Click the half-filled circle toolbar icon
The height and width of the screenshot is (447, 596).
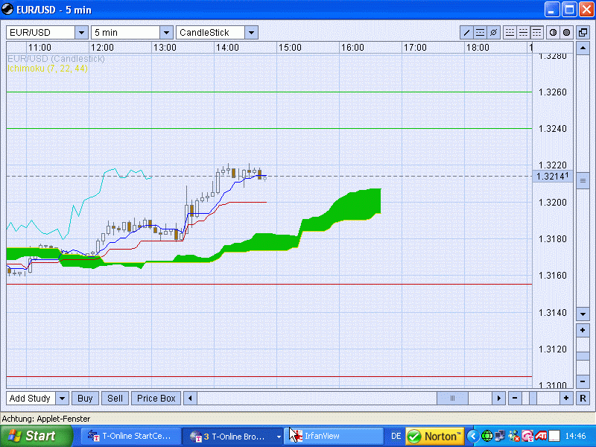pyautogui.click(x=554, y=33)
